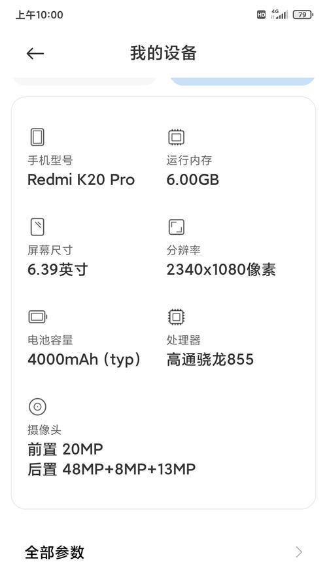Click the battery capacity icon
This screenshot has height=568, width=327.
[x=37, y=317]
